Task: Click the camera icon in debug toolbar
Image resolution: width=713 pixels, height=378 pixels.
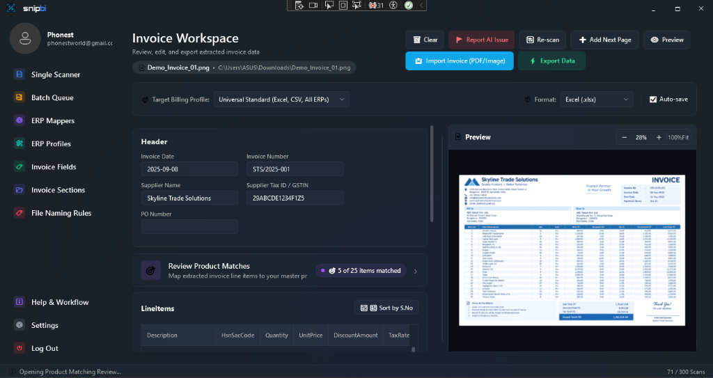Action: [313, 6]
